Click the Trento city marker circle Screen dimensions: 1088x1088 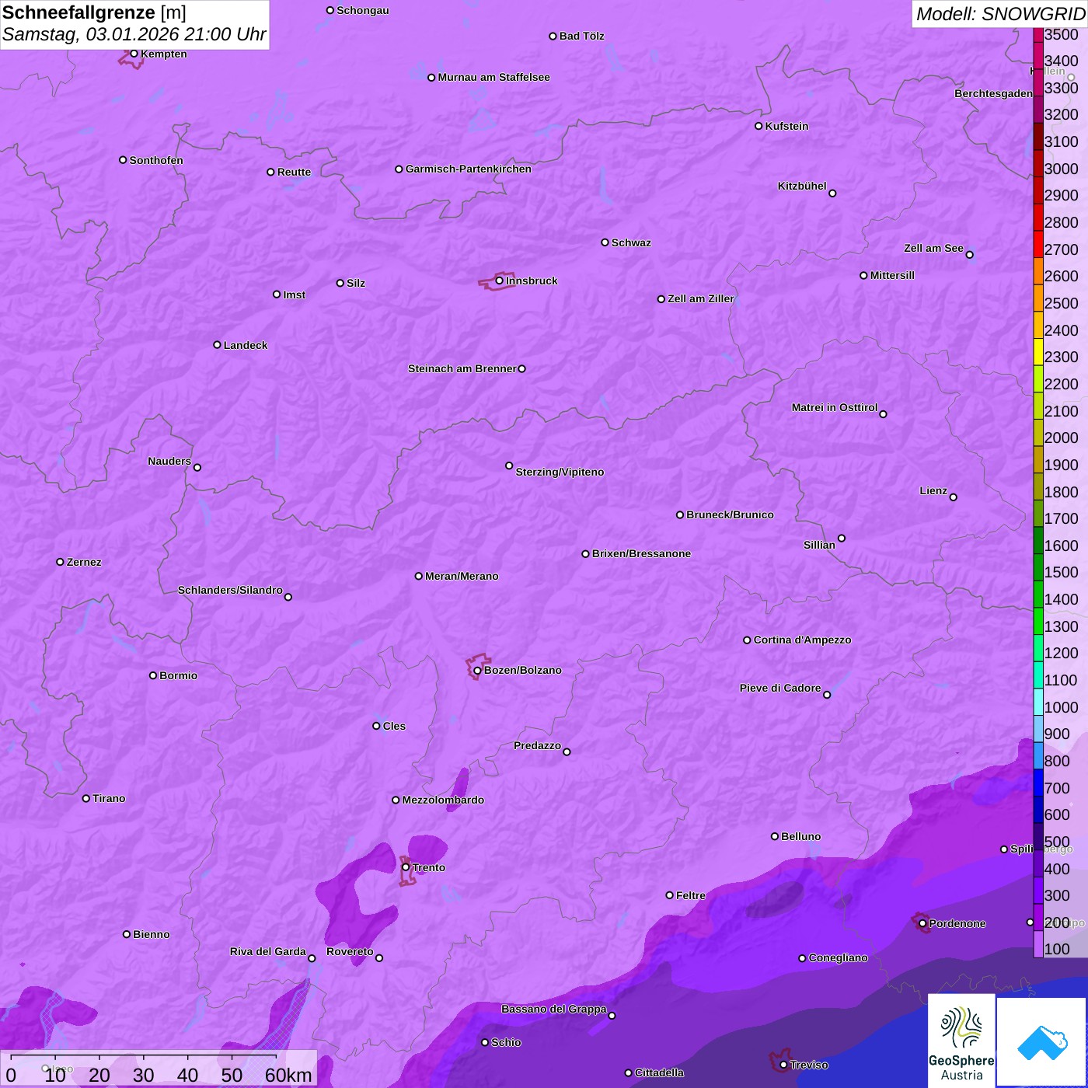[406, 867]
